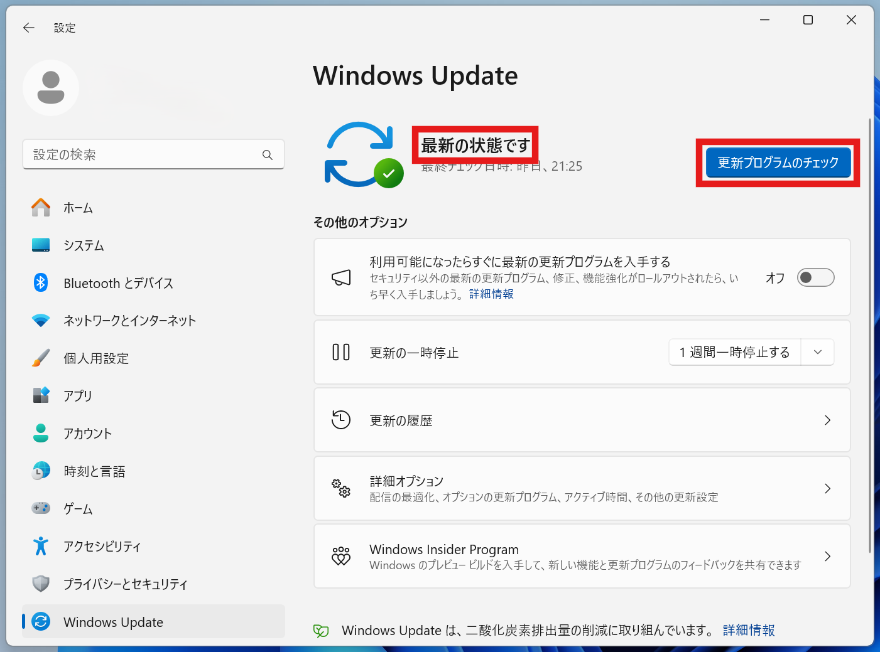Select ホーム in the sidebar

[x=153, y=208]
